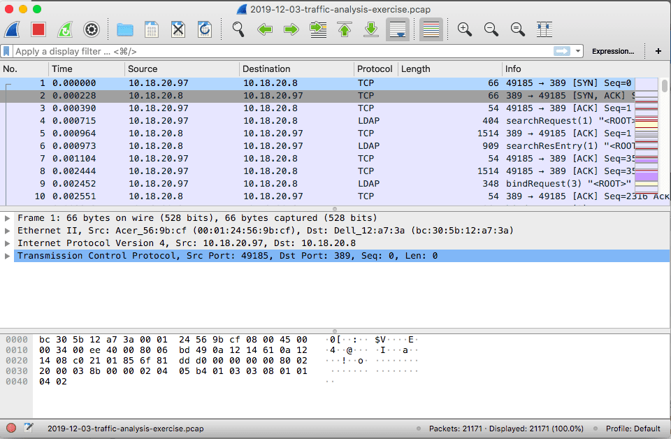Start capturing packets with shark fin icon
Screen dimensions: 671x439
[x=12, y=29]
